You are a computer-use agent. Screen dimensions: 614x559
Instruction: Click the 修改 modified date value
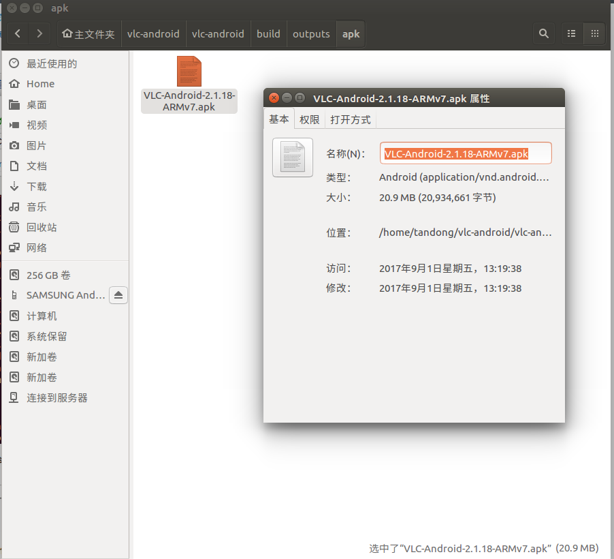pos(451,288)
